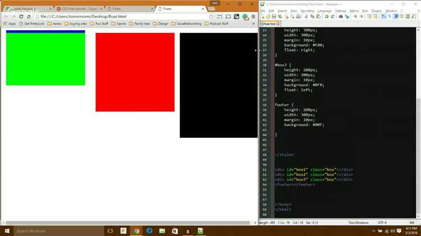Click the Undo arrow in Notepad++ toolbar

pyautogui.click(x=327, y=16)
